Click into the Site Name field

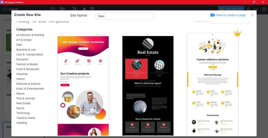(125, 16)
